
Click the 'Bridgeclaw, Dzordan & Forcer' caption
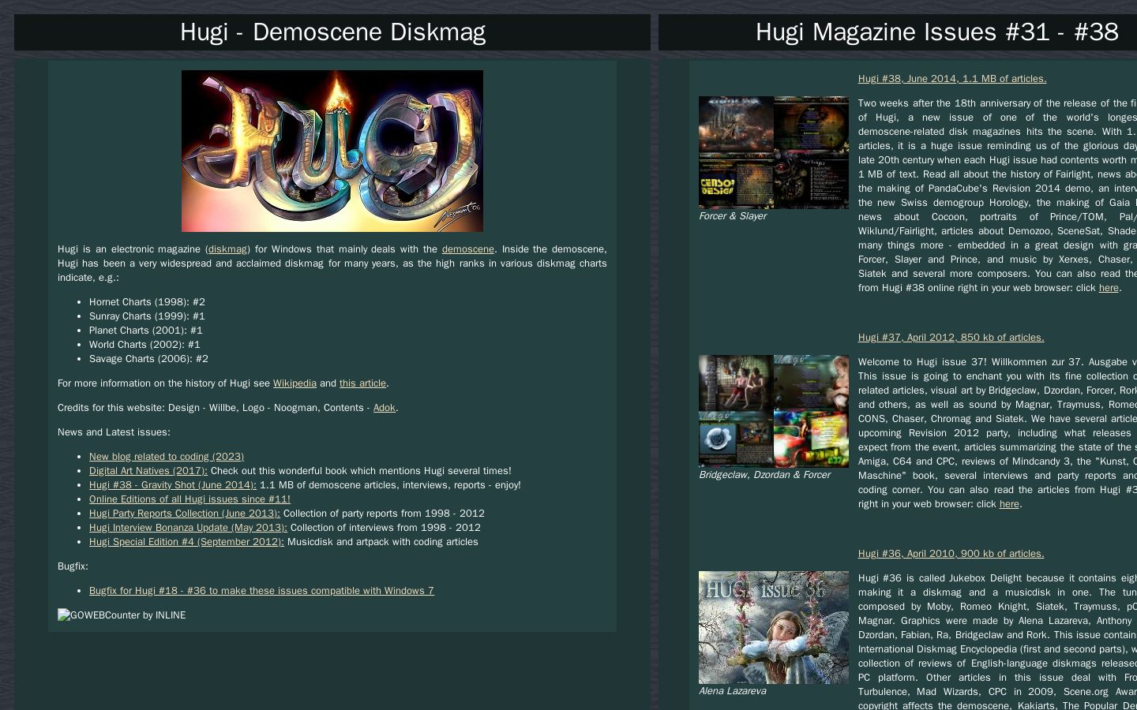[764, 475]
